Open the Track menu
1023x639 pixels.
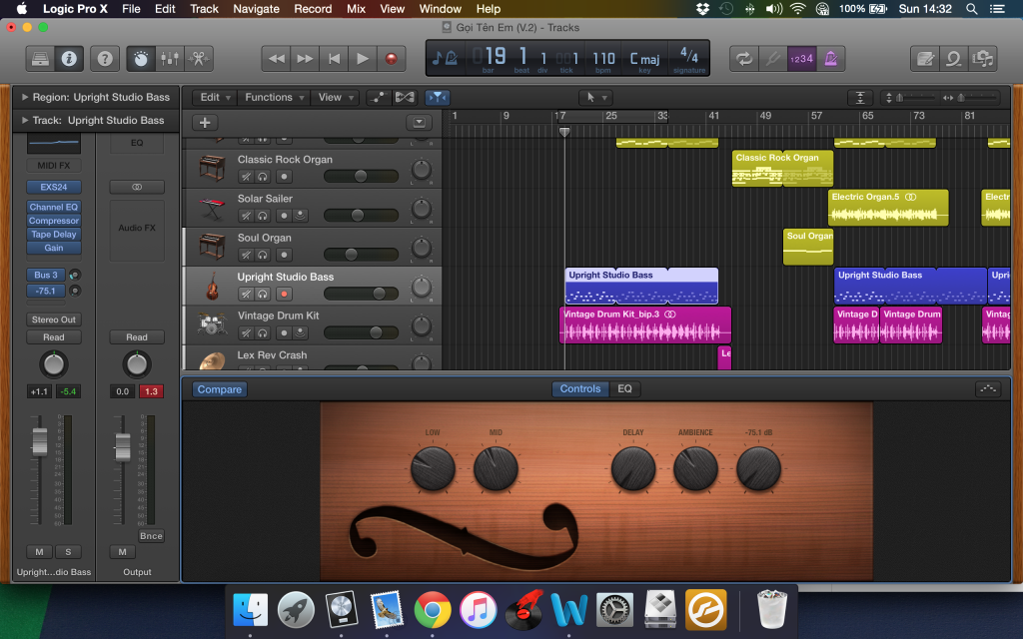click(204, 8)
